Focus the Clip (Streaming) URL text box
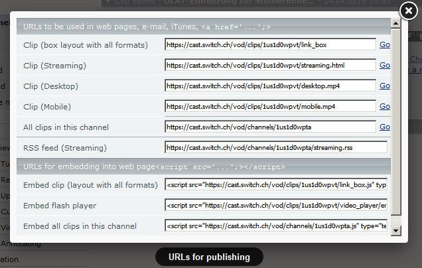This screenshot has width=422, height=268. point(270,66)
